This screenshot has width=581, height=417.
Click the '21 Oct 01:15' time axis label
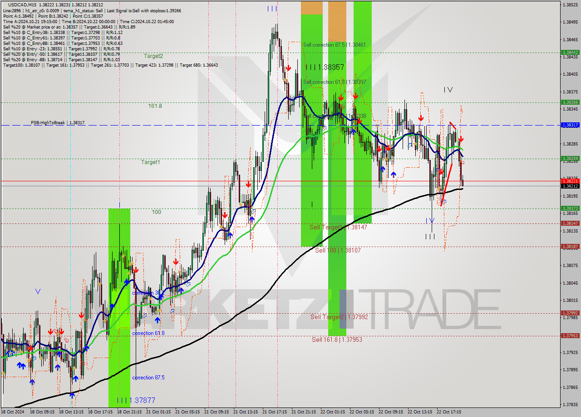click(x=158, y=412)
